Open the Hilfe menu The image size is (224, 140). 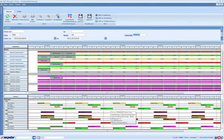click(x=24, y=4)
